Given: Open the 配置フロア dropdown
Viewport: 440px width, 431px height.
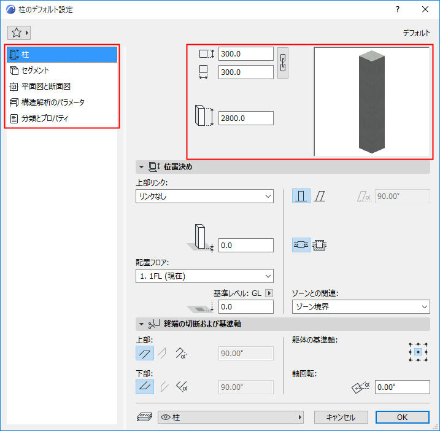Looking at the screenshot, I should click(204, 276).
